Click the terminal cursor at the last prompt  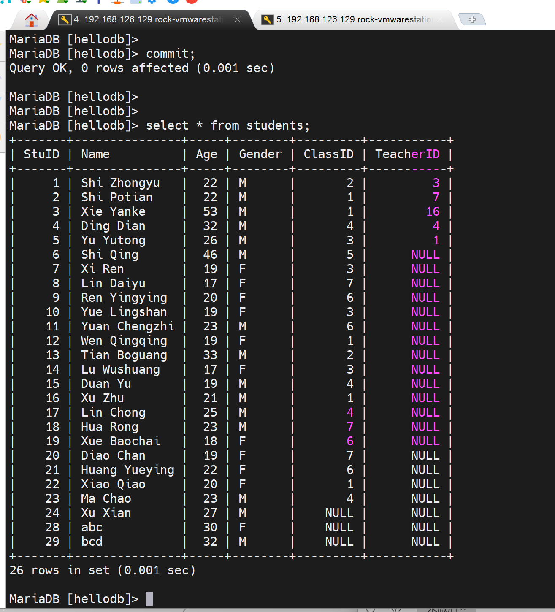[149, 599]
